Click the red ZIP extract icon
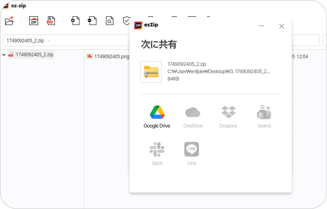This screenshot has width=327, height=209. [x=51, y=21]
